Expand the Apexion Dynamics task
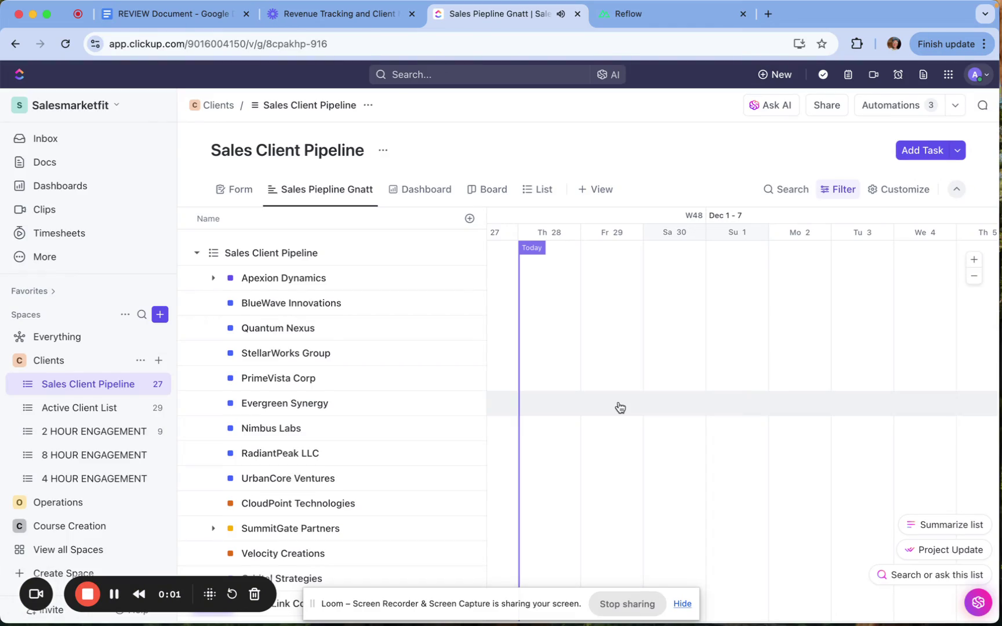1002x626 pixels. click(213, 278)
